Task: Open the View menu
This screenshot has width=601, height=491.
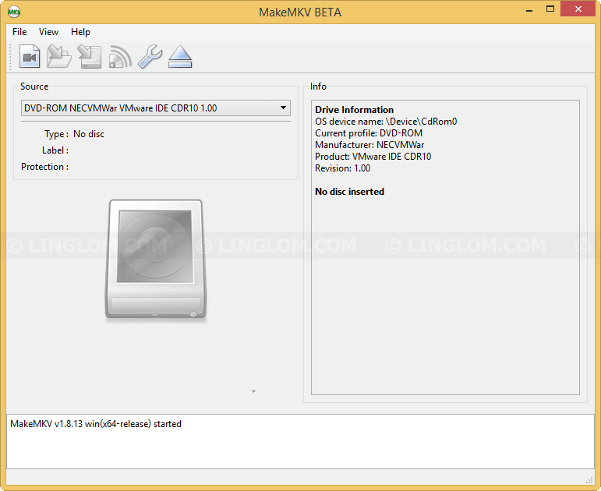Action: [x=48, y=32]
